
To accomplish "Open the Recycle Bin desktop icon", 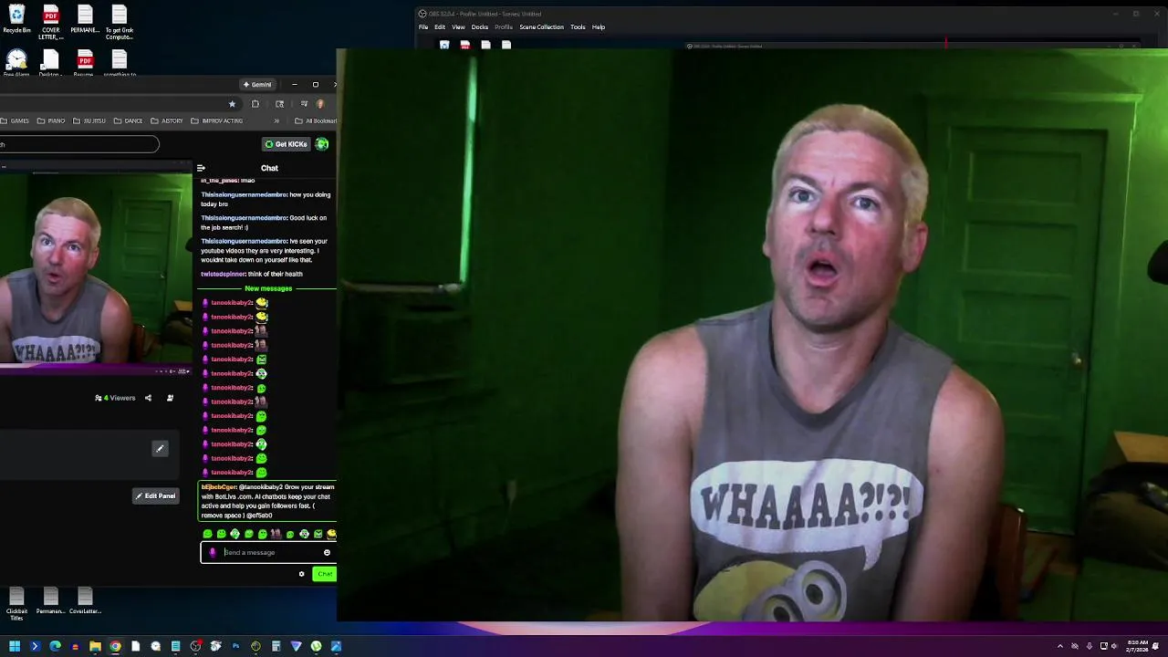I will point(16,20).
